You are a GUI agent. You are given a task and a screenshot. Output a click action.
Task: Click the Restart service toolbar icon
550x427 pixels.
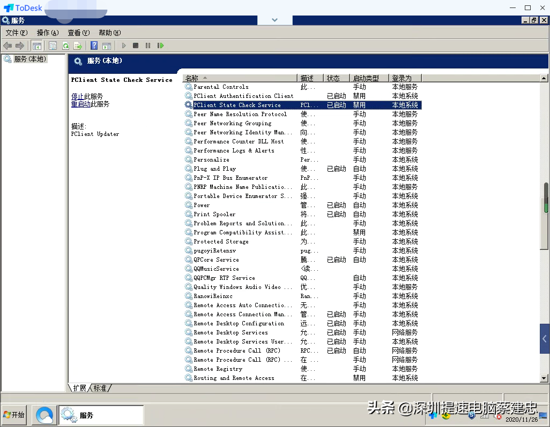click(160, 46)
